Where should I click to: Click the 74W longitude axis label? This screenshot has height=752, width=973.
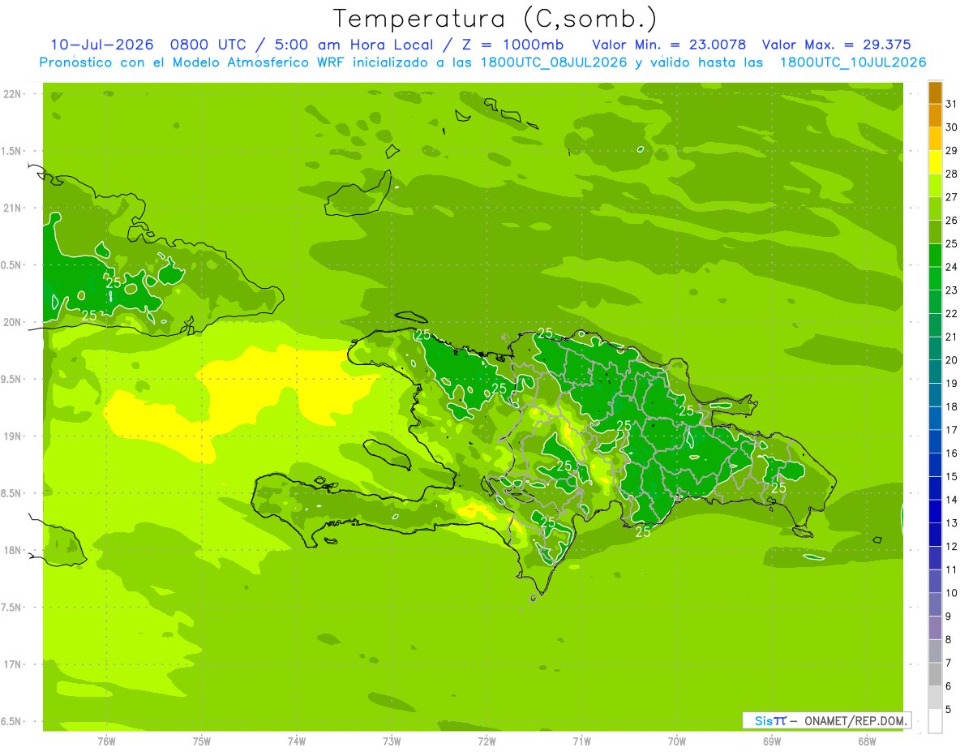(x=296, y=741)
